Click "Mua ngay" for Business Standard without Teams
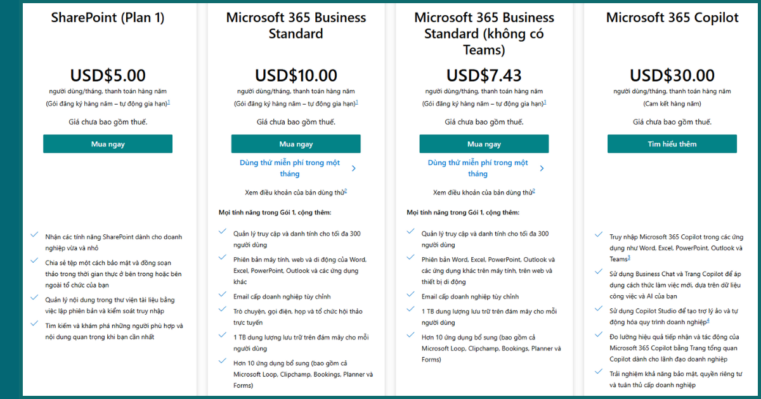761x399 pixels. [x=484, y=144]
